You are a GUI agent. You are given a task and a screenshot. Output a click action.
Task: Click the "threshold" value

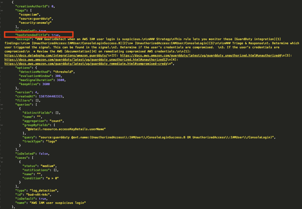click(x=63, y=72)
